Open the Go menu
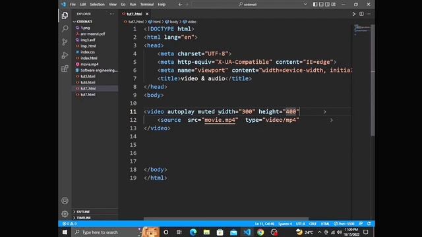The height and width of the screenshot is (237, 422). (x=123, y=5)
